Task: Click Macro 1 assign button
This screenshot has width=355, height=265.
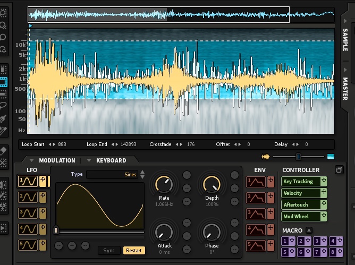Action: click(285, 242)
